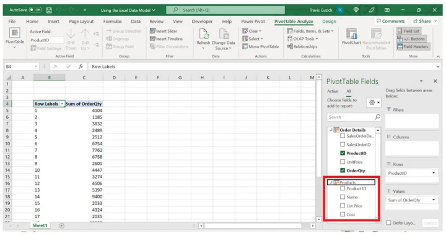Uncheck the OrderQty field checkbox
446x236 pixels.
(343, 171)
